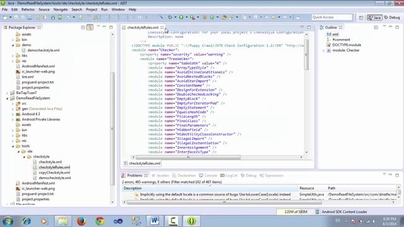Open the Outline view menu arrow

(384, 26)
